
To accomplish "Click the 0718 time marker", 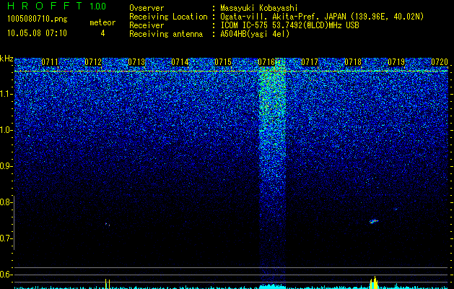I will pyautogui.click(x=353, y=62).
